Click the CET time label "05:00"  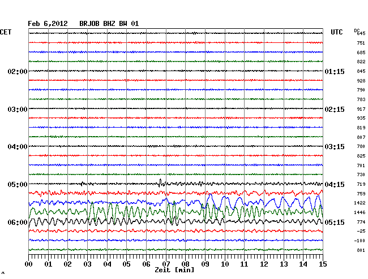coord(18,185)
